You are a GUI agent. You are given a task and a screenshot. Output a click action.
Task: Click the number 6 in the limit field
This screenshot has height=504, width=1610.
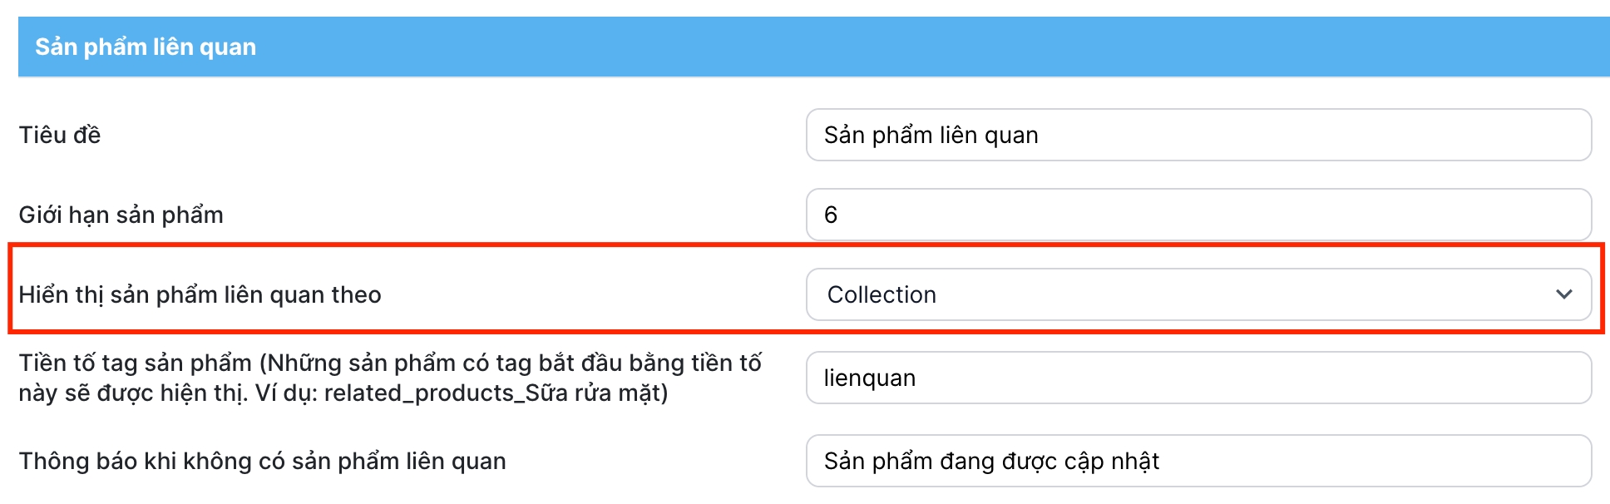(830, 215)
